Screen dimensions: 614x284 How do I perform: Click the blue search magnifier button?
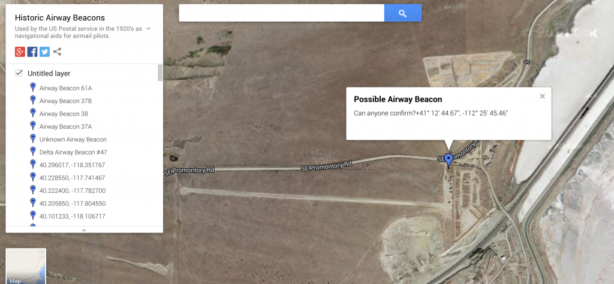coord(402,13)
